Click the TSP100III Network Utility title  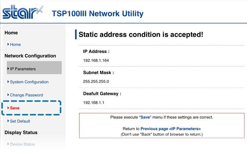[x=97, y=14]
